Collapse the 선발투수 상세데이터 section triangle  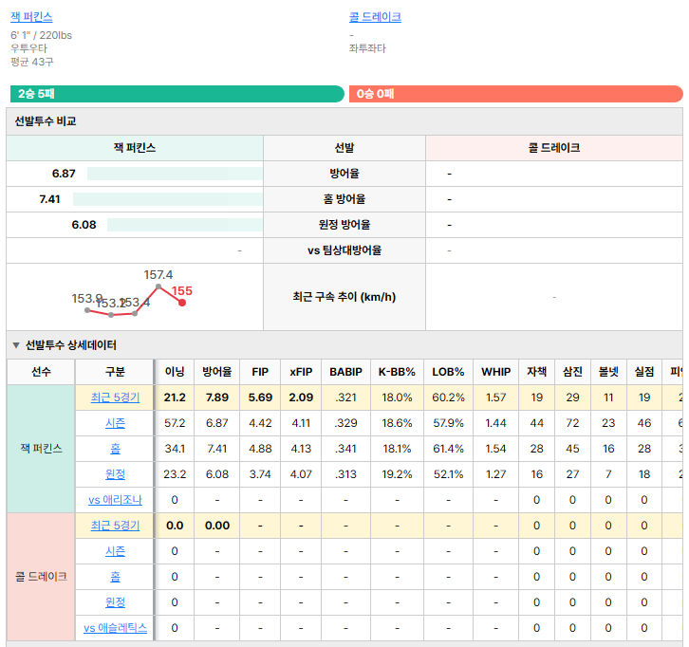coord(16,345)
